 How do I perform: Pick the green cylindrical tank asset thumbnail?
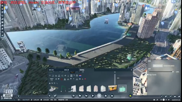coord(122,89)
